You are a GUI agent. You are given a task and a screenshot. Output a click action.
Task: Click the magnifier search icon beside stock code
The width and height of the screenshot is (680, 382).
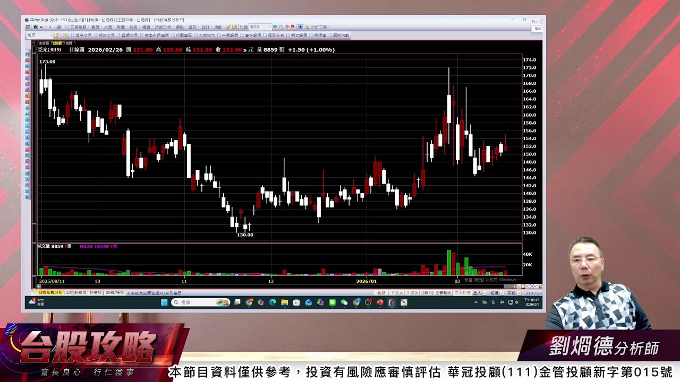tap(280, 27)
